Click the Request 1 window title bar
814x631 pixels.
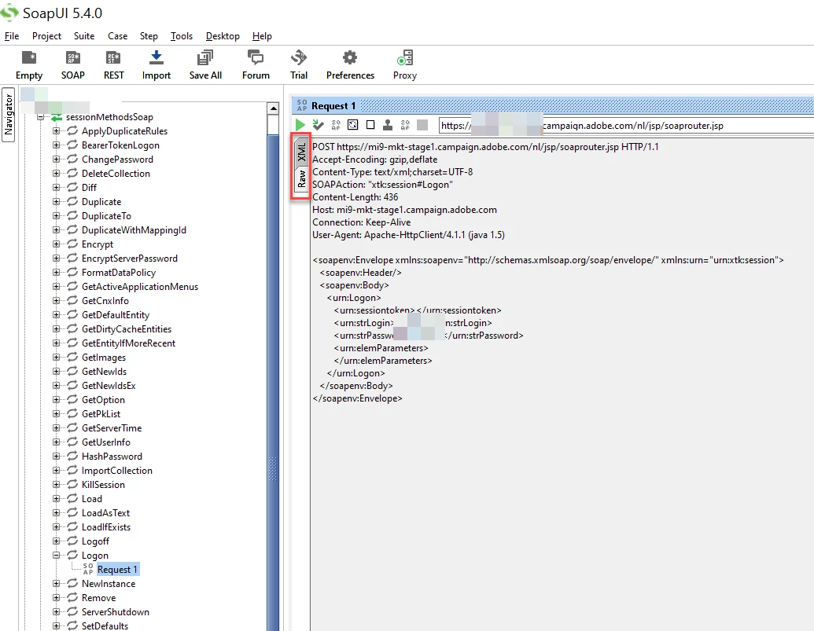[x=553, y=106]
